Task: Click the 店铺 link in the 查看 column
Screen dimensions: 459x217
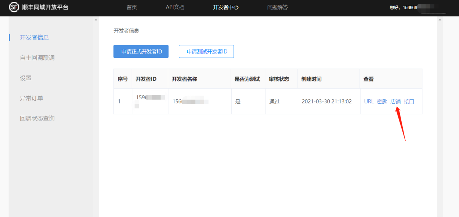Action: point(395,102)
